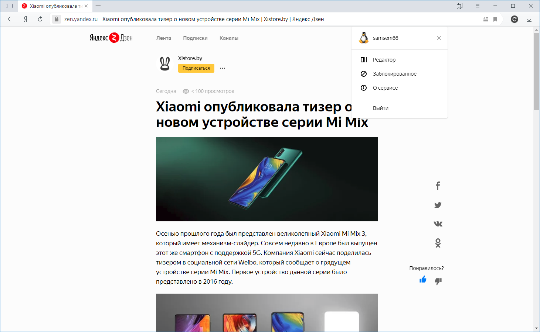540x332 pixels.
Task: Share article on VK
Action: 438,224
